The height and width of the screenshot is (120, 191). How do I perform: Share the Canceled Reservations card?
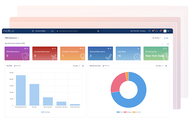pos(53,48)
